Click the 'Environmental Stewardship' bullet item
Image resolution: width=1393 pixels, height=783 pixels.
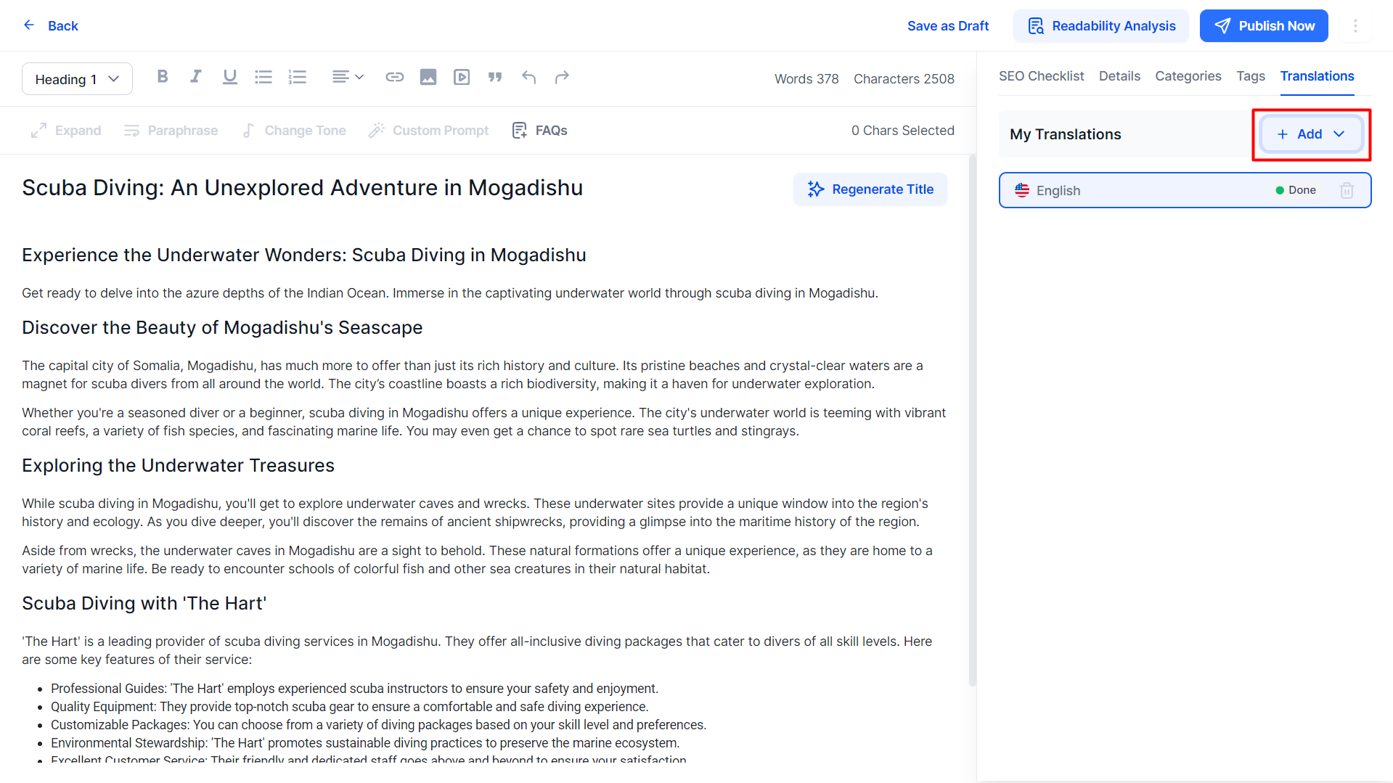coord(365,743)
